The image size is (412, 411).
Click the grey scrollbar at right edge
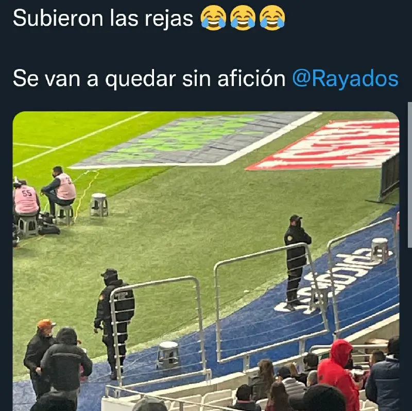click(409, 175)
